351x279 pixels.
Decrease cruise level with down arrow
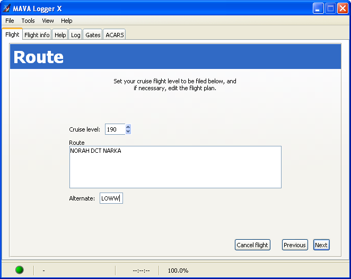pos(128,132)
